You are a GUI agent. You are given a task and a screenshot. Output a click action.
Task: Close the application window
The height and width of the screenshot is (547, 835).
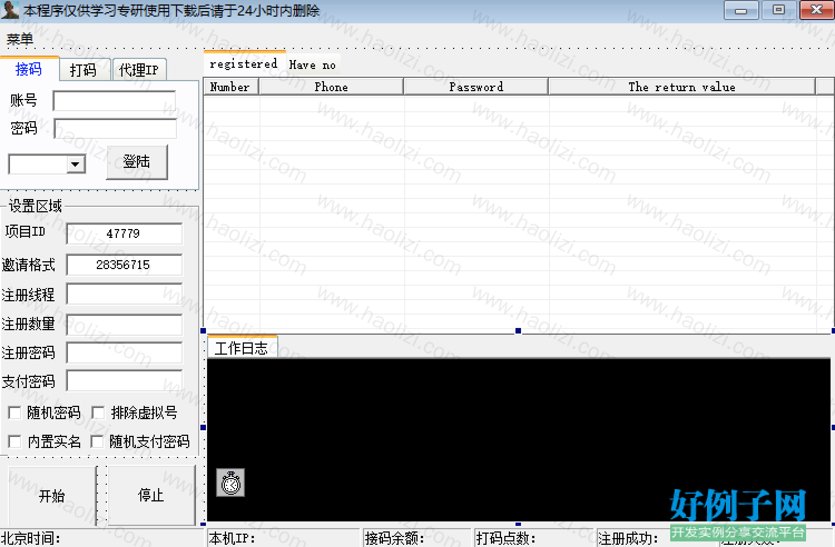click(x=816, y=10)
